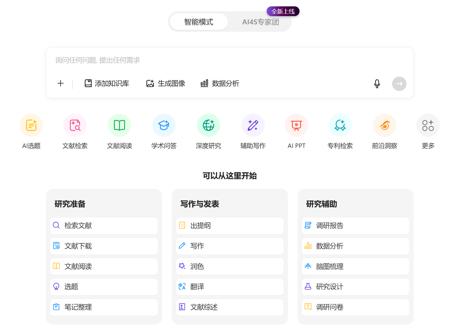This screenshot has width=453, height=334.
Task: Select 调研报告 under 研究辅助
Action: (x=356, y=226)
